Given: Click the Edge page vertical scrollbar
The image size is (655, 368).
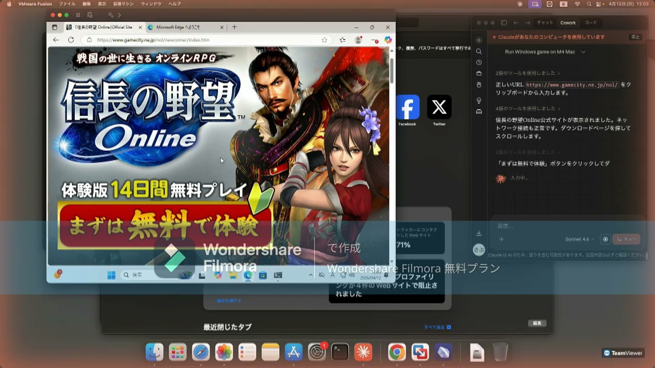Looking at the screenshot, I should 391,72.
